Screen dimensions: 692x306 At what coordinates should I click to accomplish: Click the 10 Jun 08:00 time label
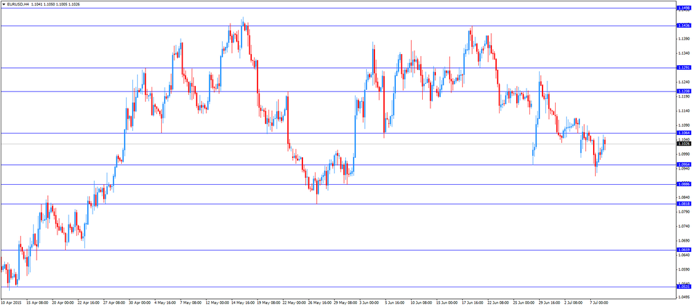(421, 303)
